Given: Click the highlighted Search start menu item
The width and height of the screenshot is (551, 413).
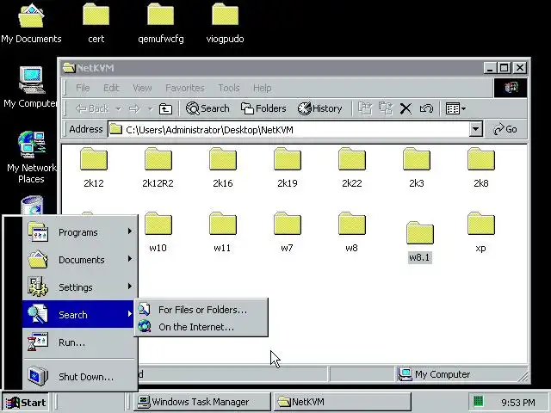Looking at the screenshot, I should [78, 314].
